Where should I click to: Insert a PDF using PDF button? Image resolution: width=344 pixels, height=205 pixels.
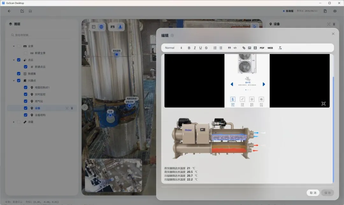[x=262, y=48]
